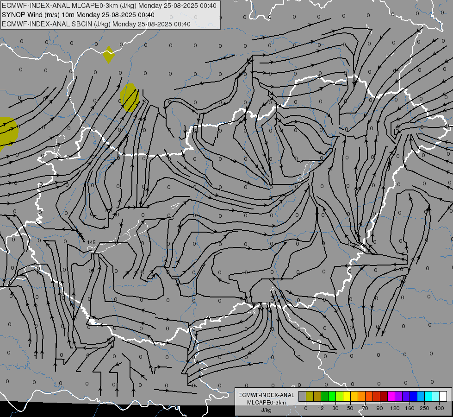
Task: Select the magenta legend swatch
Action: point(391,396)
